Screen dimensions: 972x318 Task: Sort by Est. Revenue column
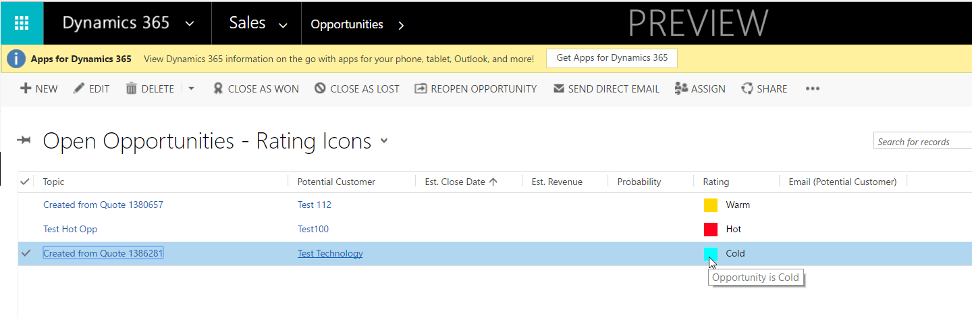557,182
